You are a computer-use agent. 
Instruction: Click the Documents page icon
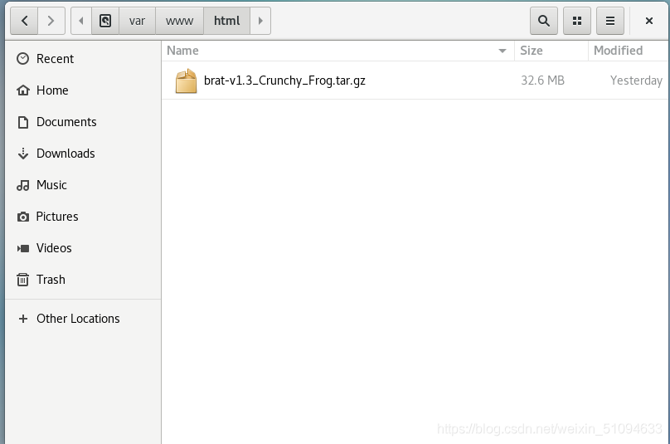[23, 122]
